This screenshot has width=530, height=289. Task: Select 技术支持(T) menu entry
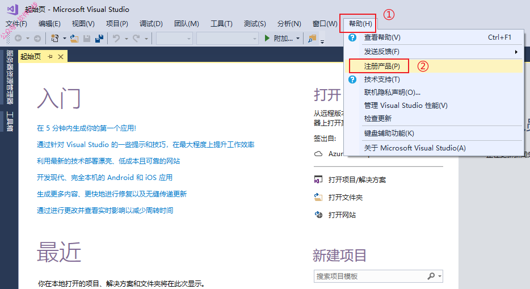(434, 79)
